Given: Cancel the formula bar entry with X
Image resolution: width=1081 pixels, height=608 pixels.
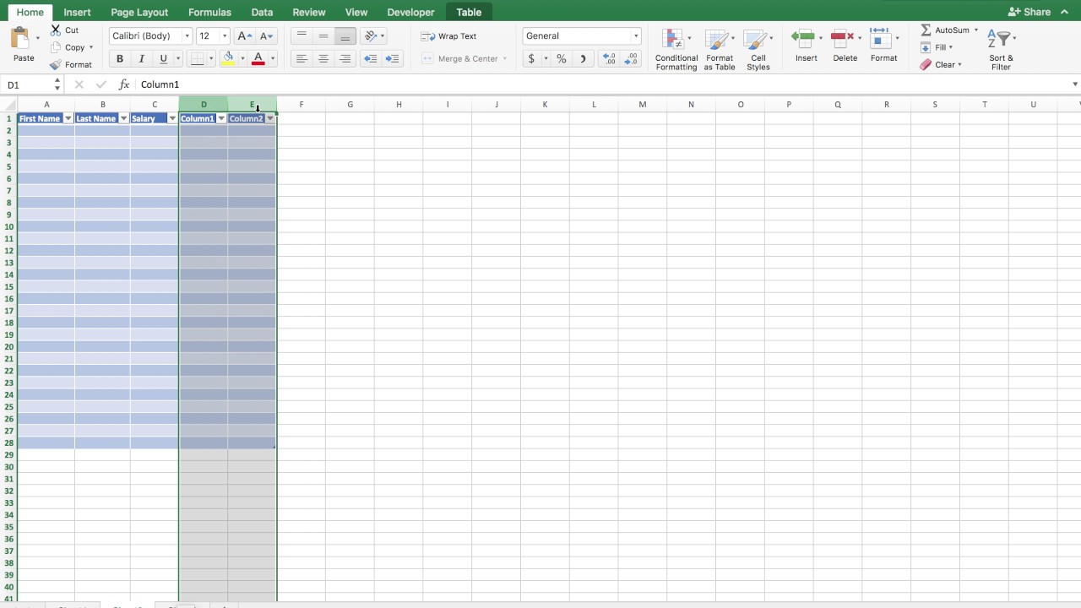Looking at the screenshot, I should (79, 84).
